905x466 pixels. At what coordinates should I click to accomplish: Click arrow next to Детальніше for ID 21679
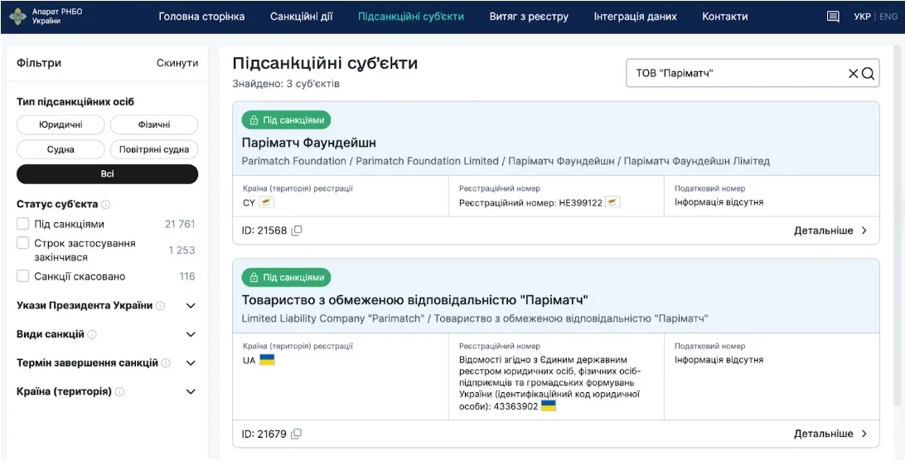864,434
